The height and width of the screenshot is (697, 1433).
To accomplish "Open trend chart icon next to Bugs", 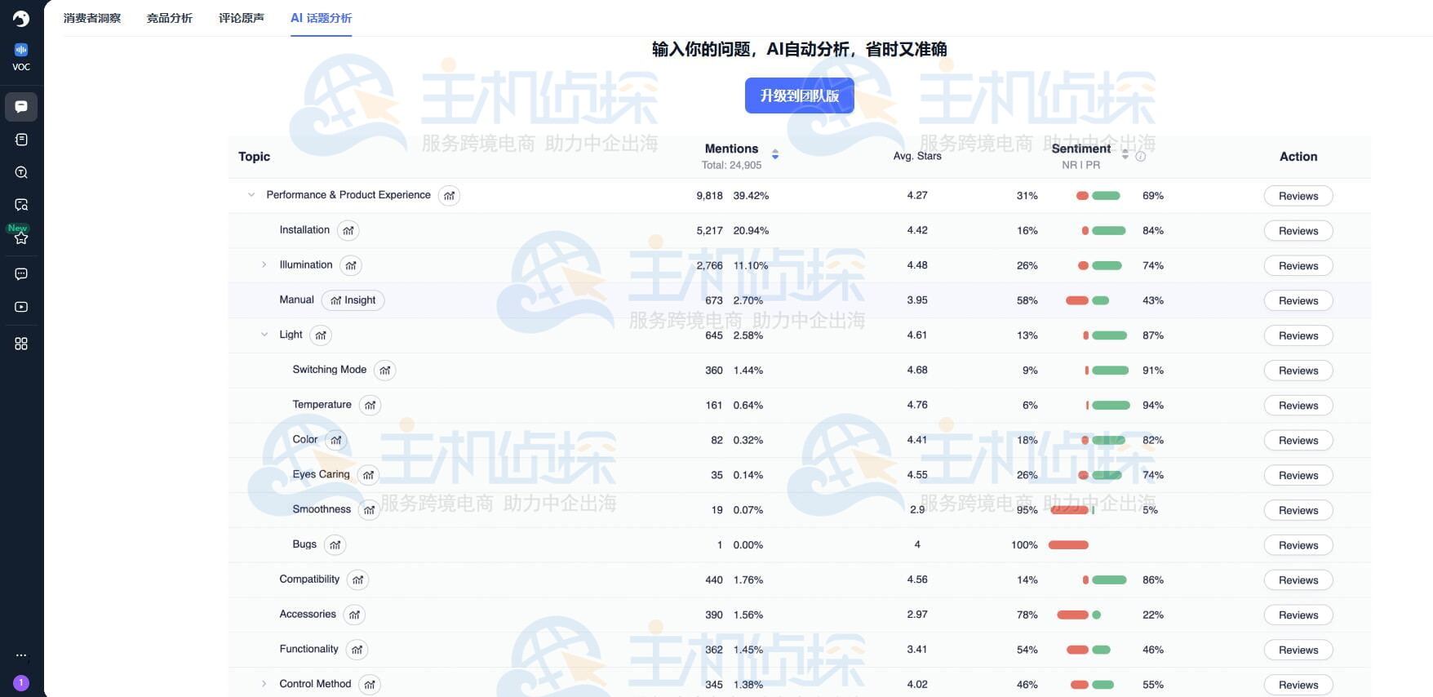I will (335, 545).
